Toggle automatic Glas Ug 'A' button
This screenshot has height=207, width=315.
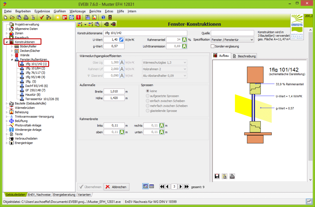click(122, 62)
